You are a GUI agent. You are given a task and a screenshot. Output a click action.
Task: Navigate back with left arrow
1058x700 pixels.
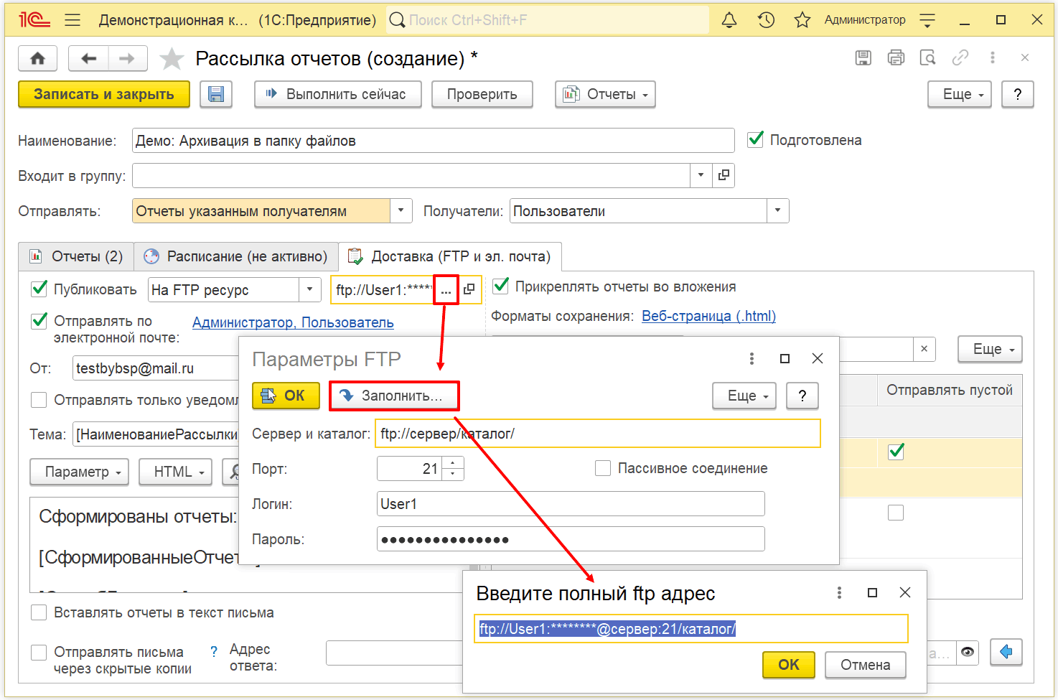click(89, 58)
